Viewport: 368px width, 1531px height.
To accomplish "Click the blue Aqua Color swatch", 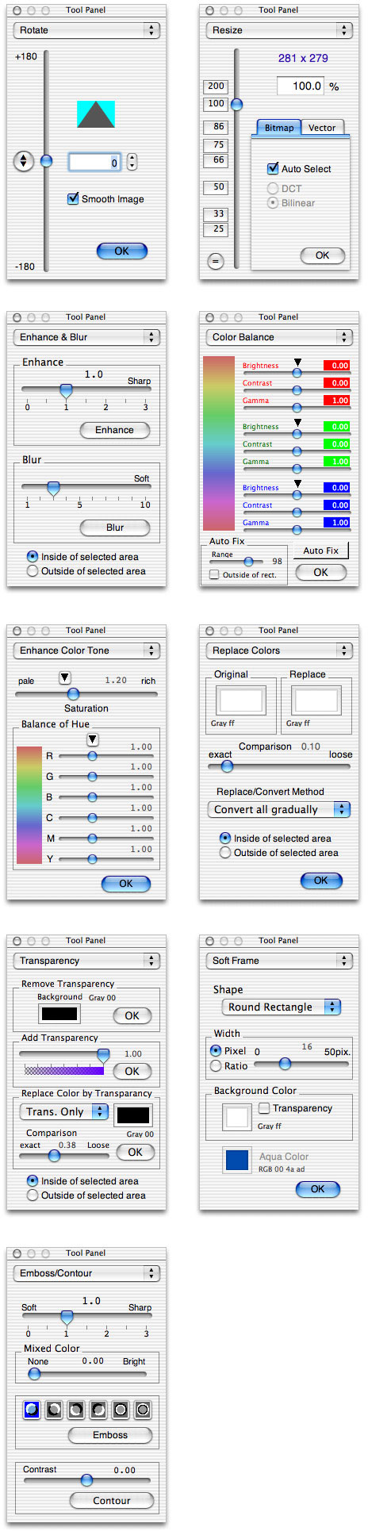I will pos(236,1160).
